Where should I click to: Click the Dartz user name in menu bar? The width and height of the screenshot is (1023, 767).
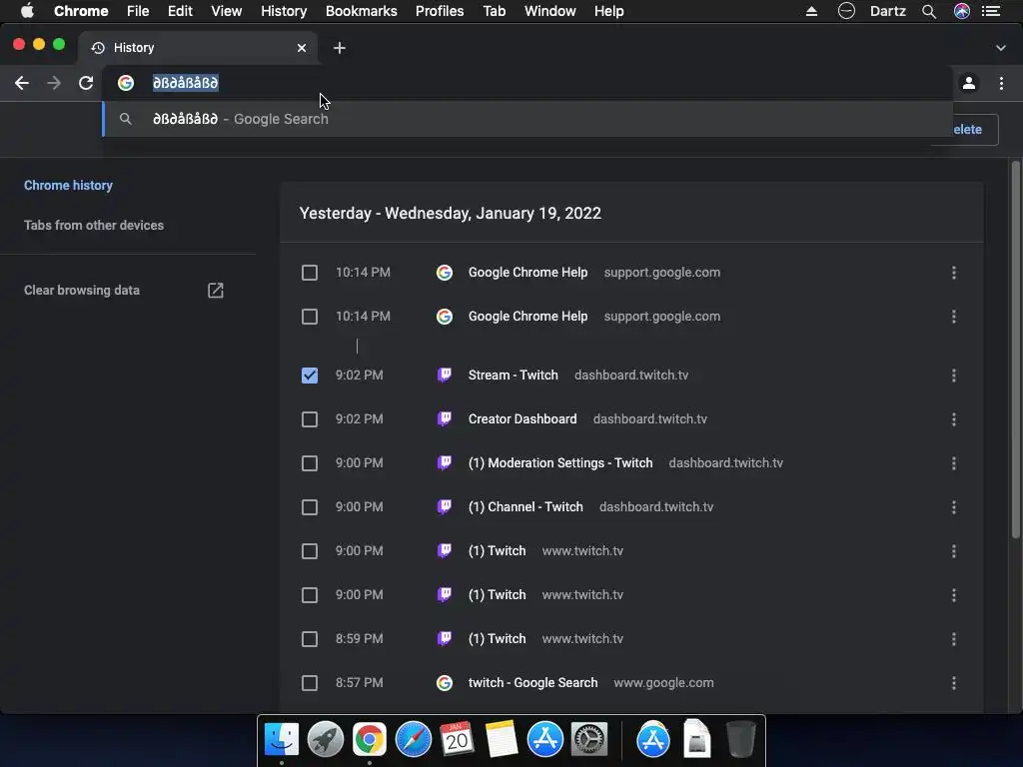point(888,11)
